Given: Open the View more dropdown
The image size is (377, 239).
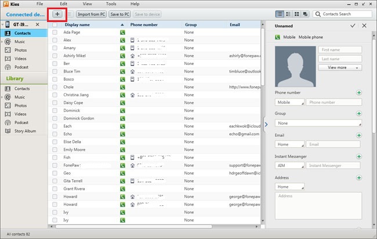Looking at the screenshot, I should (340, 67).
